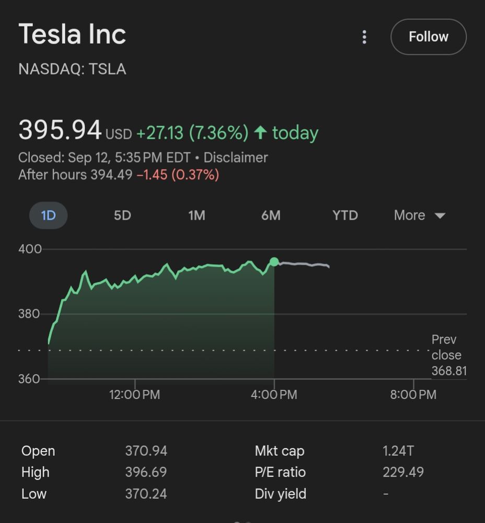Click the green up arrow beside today
485x523 pixels.
(x=260, y=133)
